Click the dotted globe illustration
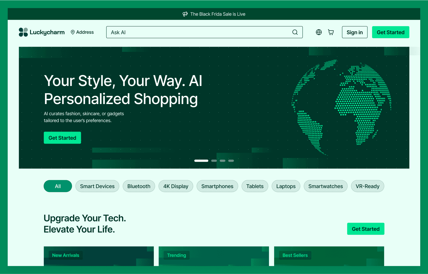 pos(341,107)
